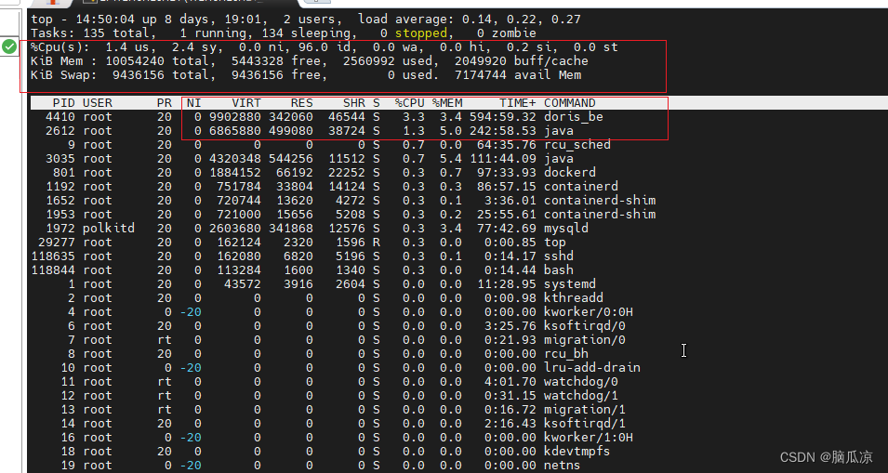Click the kthreadd process name
Viewport: 888px width, 473px height.
pos(573,297)
